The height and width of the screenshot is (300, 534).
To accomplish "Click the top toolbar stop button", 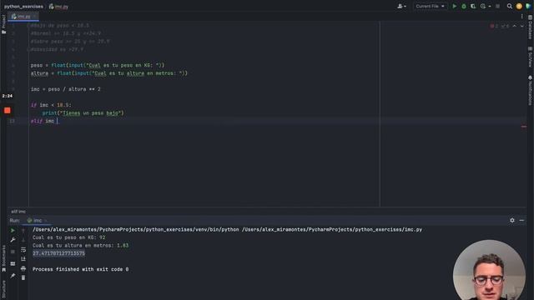I will pos(498,6).
